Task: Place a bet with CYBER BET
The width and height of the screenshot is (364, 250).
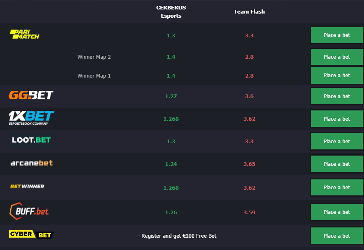Action: [x=336, y=236]
